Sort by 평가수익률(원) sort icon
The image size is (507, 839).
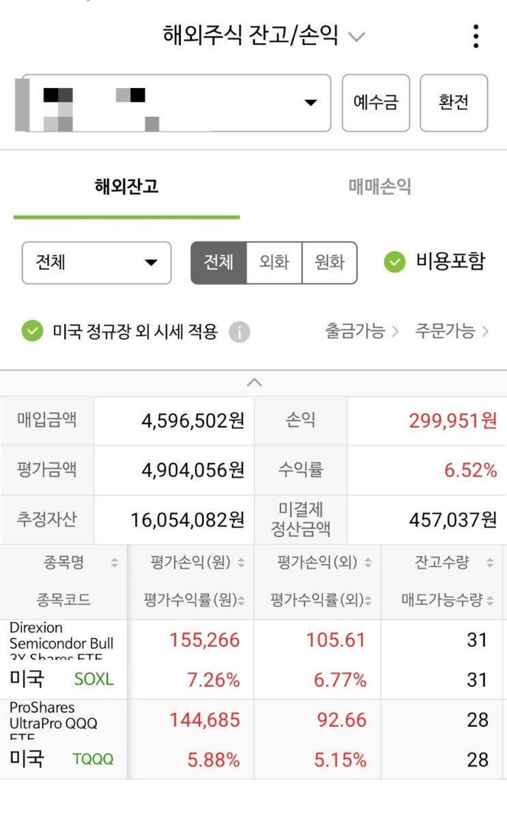click(x=242, y=601)
